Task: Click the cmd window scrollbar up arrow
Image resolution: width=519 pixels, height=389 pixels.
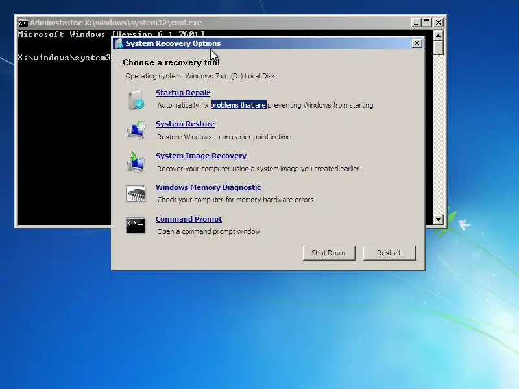Action: pos(439,36)
